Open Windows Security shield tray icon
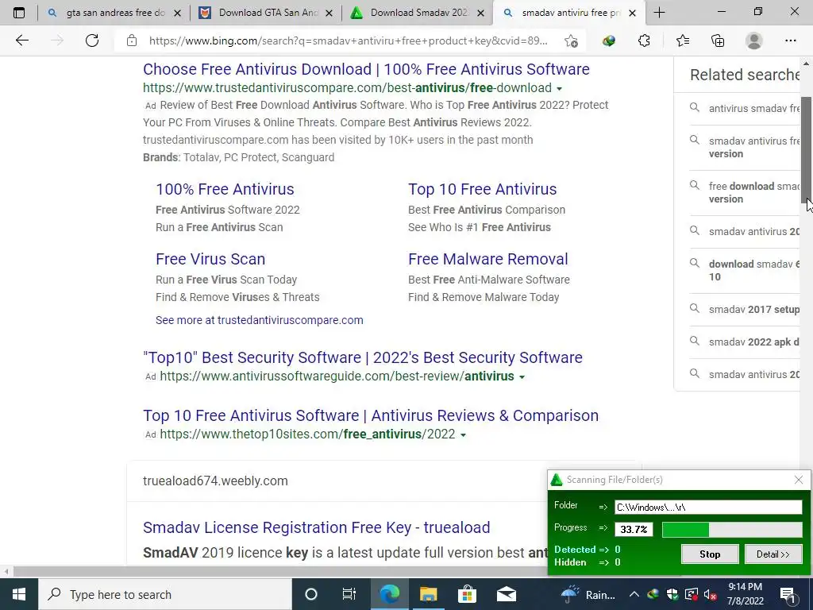This screenshot has height=610, width=813. 672,594
